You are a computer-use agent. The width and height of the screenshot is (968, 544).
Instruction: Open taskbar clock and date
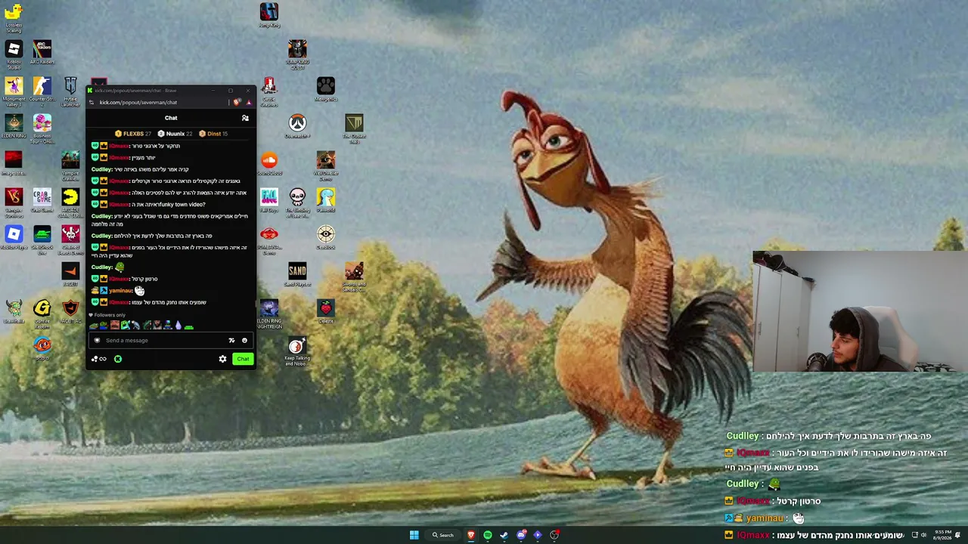942,535
